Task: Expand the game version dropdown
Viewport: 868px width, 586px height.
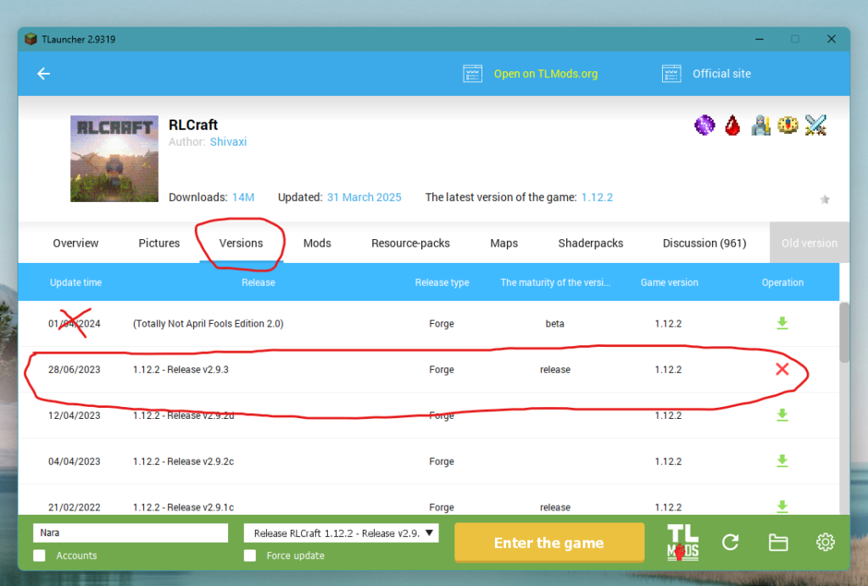Action: click(x=341, y=533)
